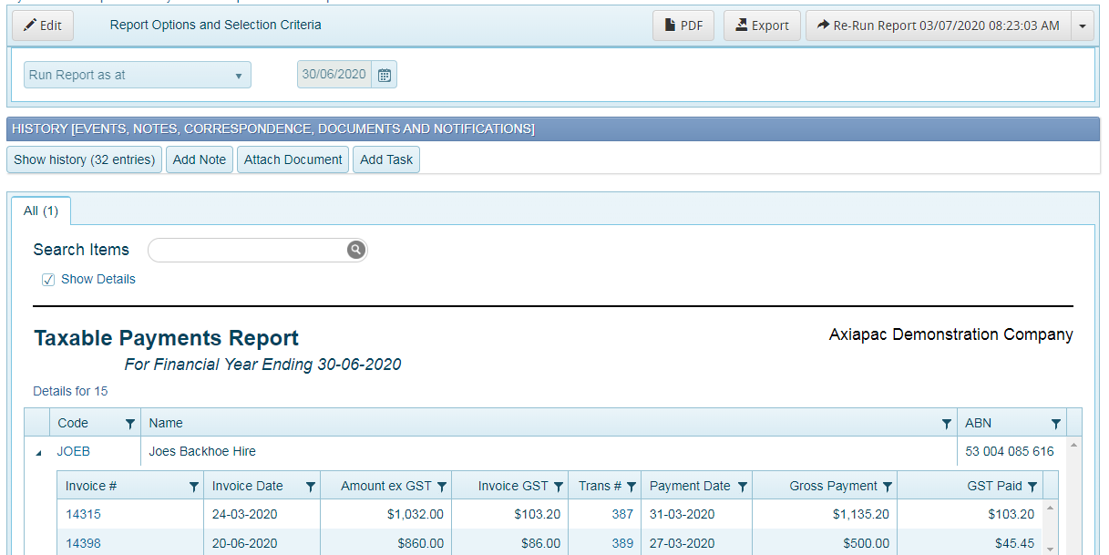The height and width of the screenshot is (555, 1109).
Task: Open the filter on the ABN column
Action: pos(1055,423)
